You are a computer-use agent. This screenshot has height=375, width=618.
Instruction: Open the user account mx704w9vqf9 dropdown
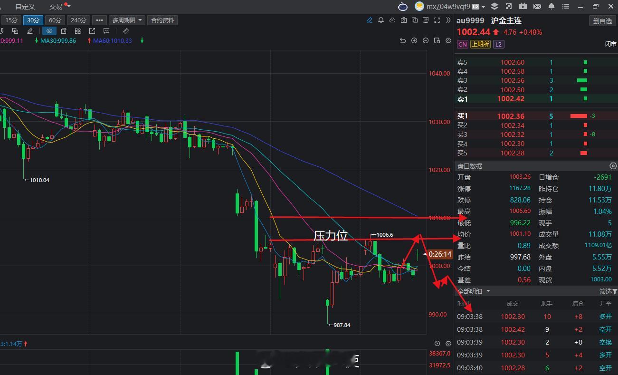pos(450,6)
